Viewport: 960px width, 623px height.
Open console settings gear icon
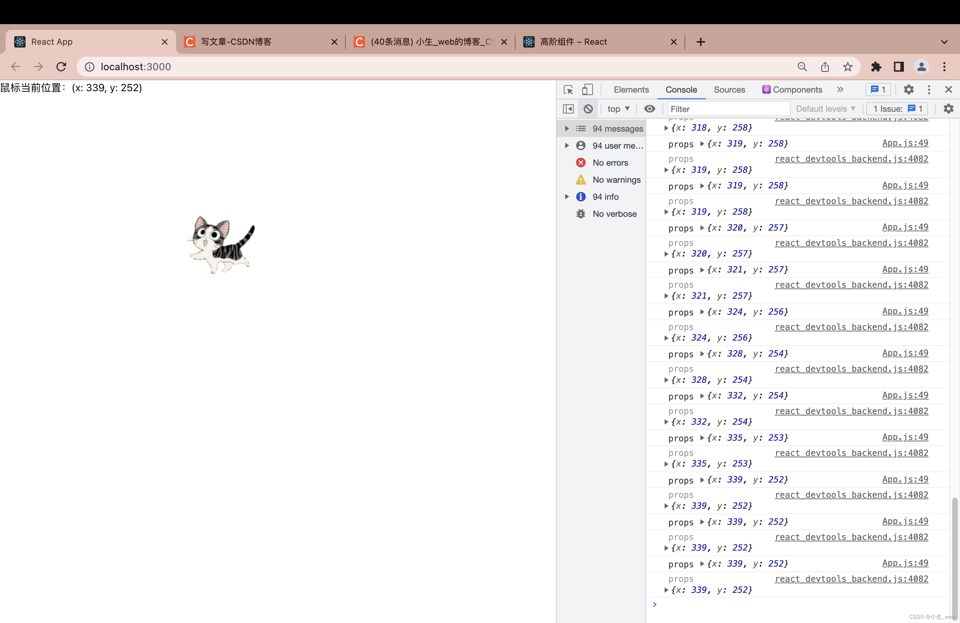click(x=948, y=109)
